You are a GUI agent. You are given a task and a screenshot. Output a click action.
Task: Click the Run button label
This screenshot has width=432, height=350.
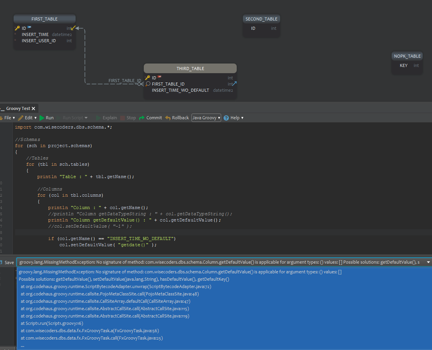(49, 118)
